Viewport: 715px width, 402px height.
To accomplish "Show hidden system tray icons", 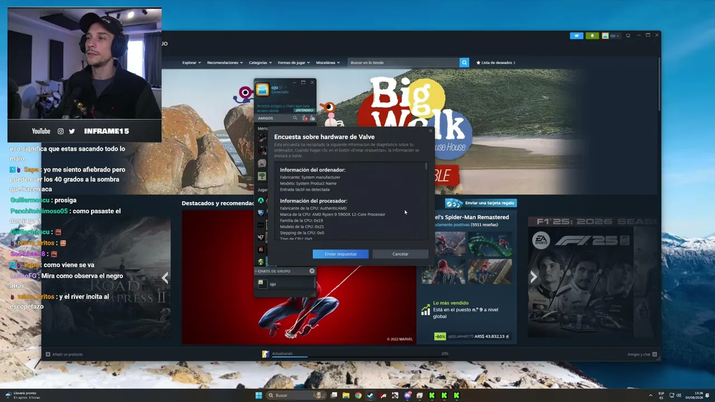I will pyautogui.click(x=650, y=395).
